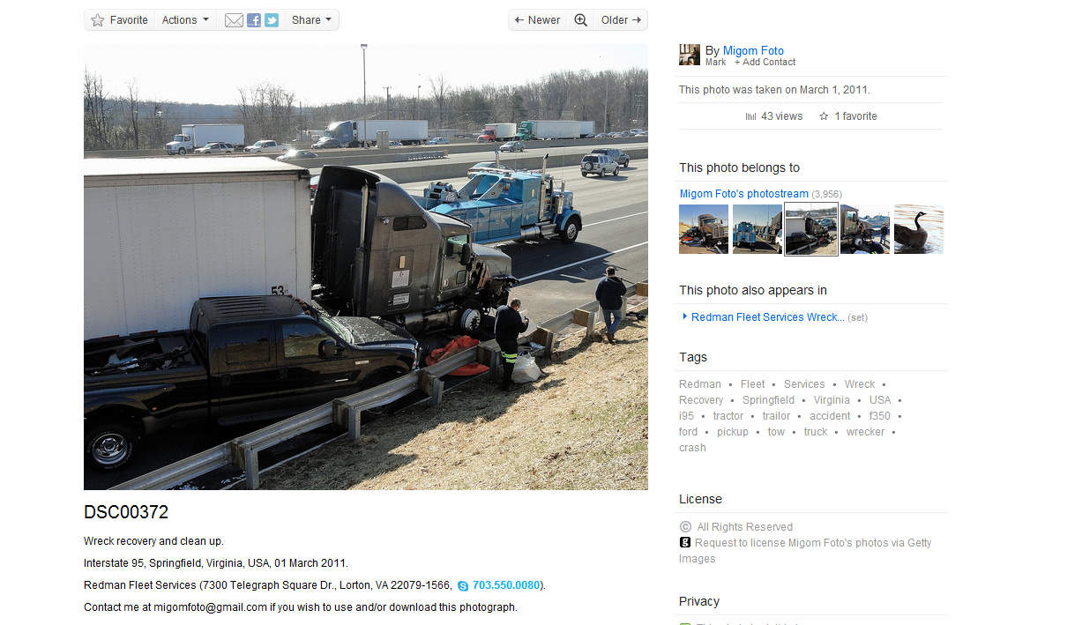Screen dimensions: 1082x625
Task: Click the Springfield tag
Action: pos(768,400)
